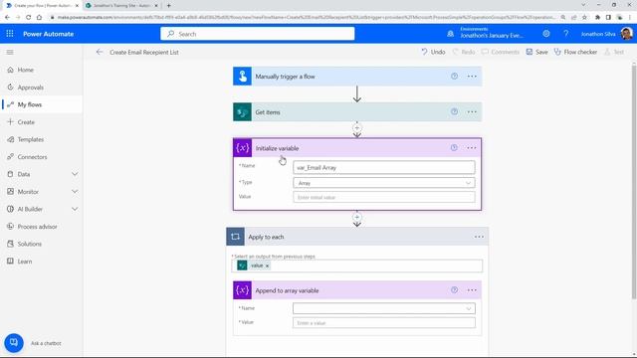This screenshot has height=358, width=637.
Task: Go back using the arrow beside flow name
Action: click(x=100, y=52)
